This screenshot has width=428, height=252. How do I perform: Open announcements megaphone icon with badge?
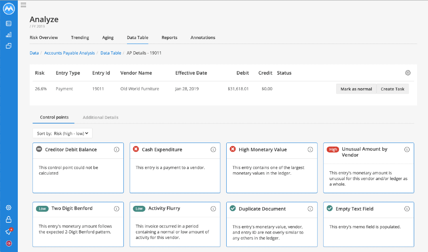9,231
